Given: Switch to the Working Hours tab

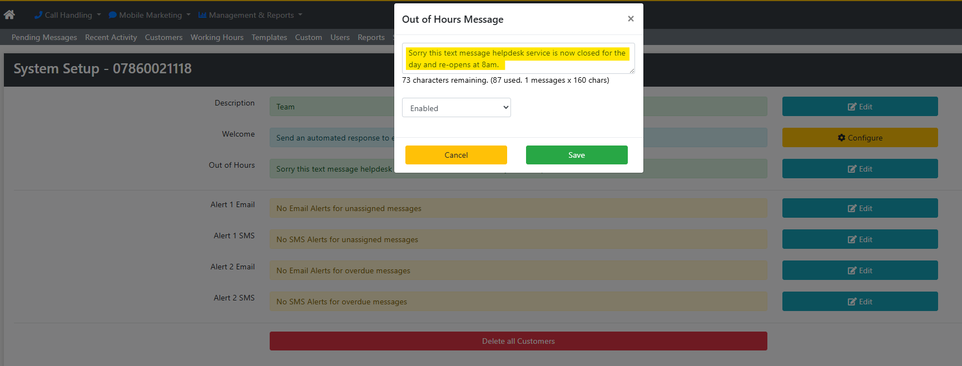Looking at the screenshot, I should 217,37.
